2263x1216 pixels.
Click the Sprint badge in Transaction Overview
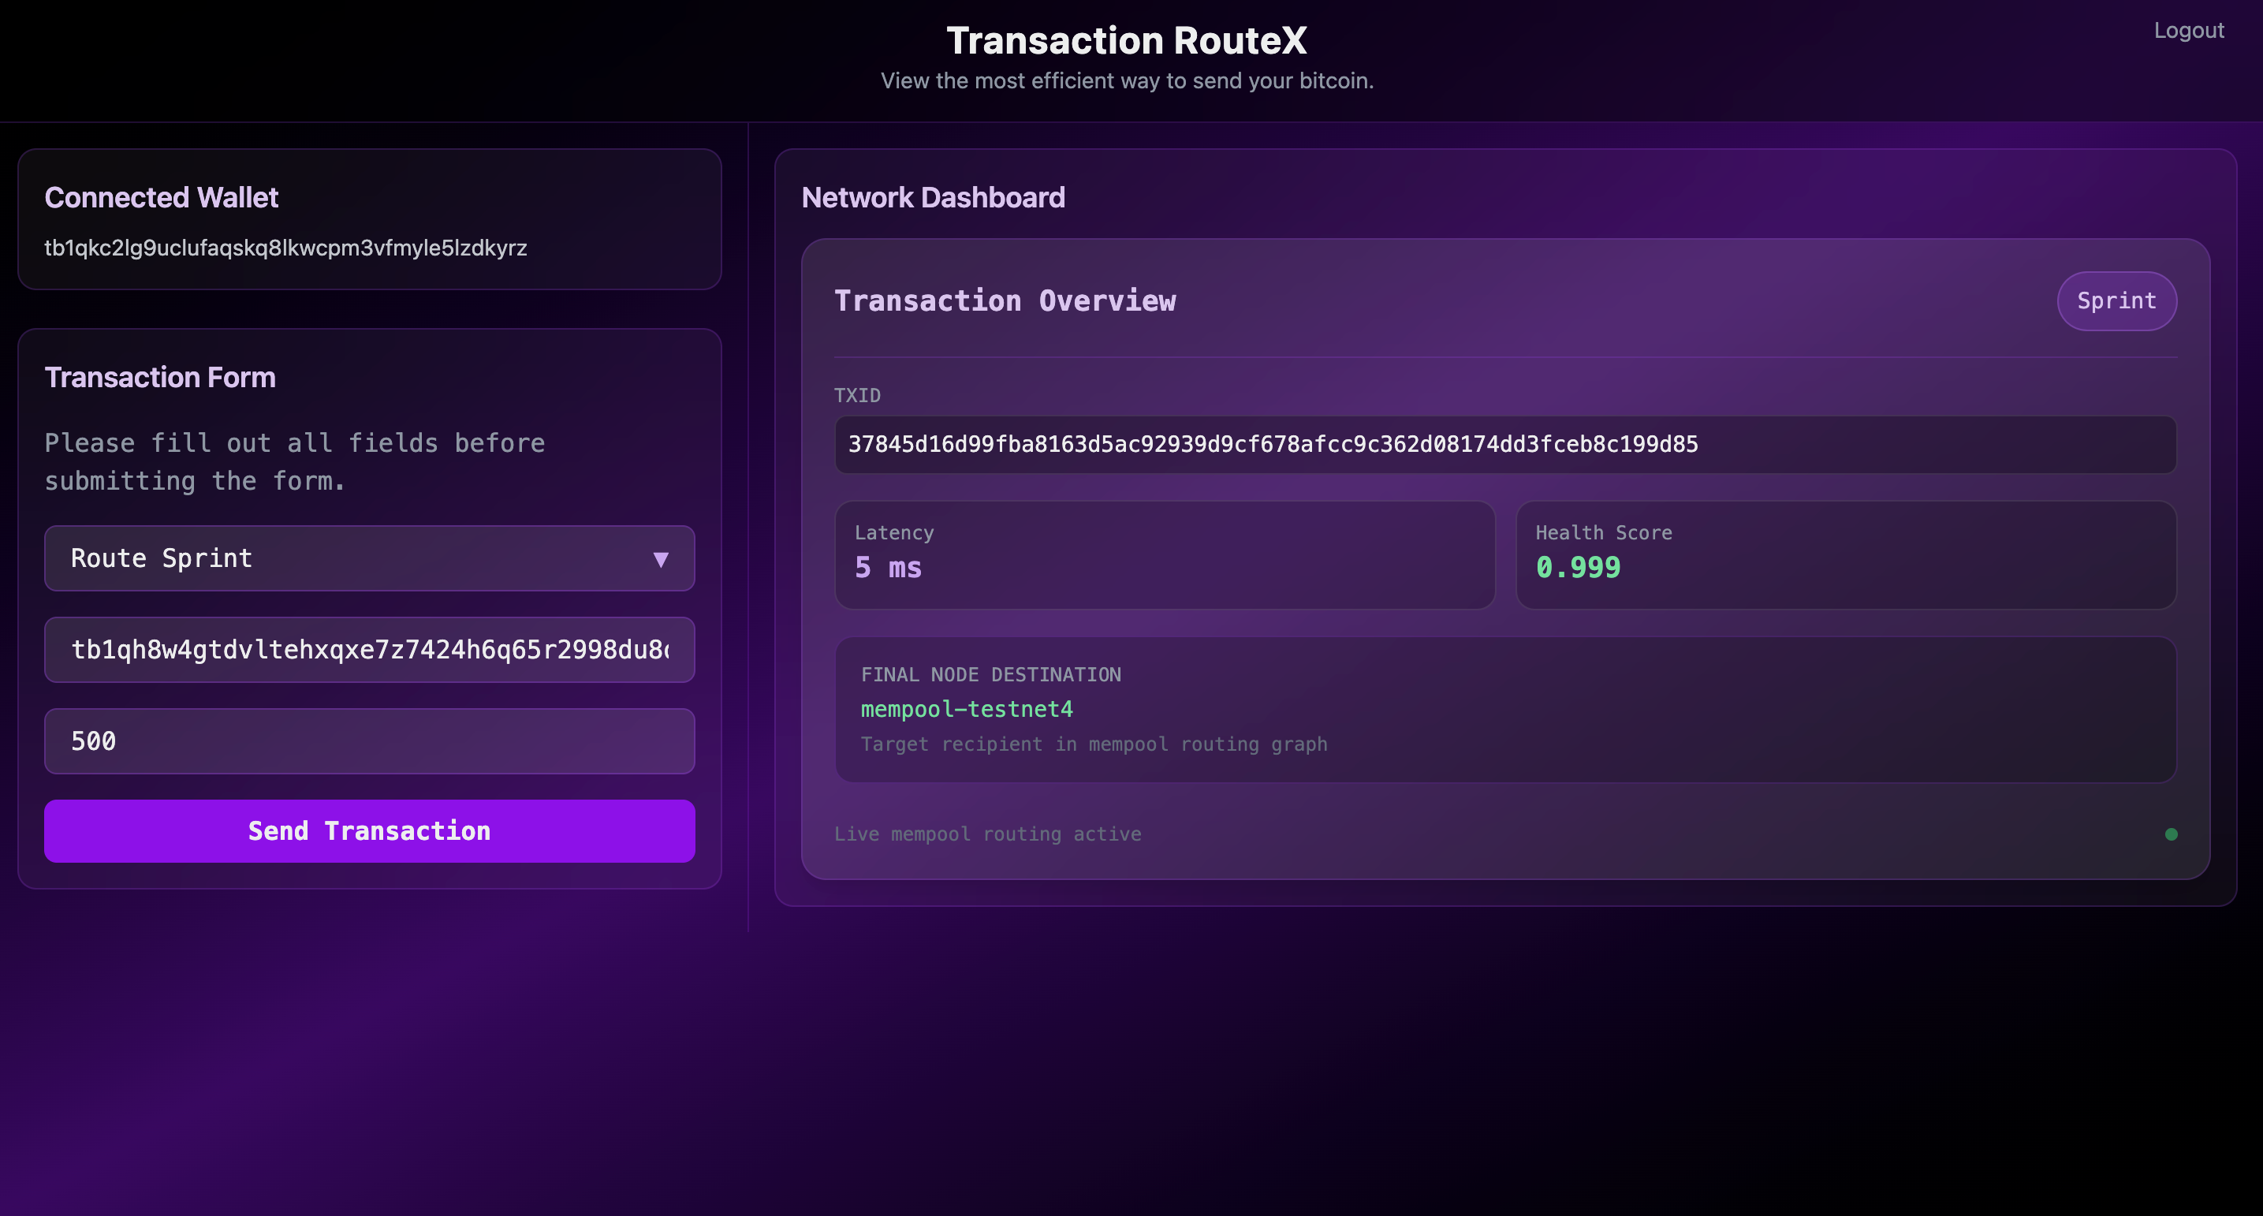coord(2116,300)
